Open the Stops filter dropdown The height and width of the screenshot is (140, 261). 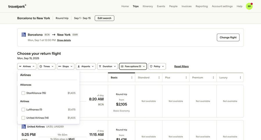66,67
